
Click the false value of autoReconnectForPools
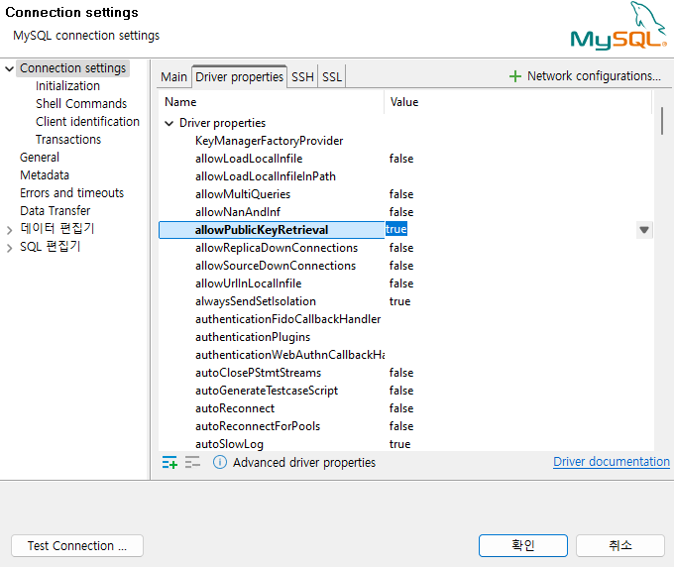pos(401,426)
